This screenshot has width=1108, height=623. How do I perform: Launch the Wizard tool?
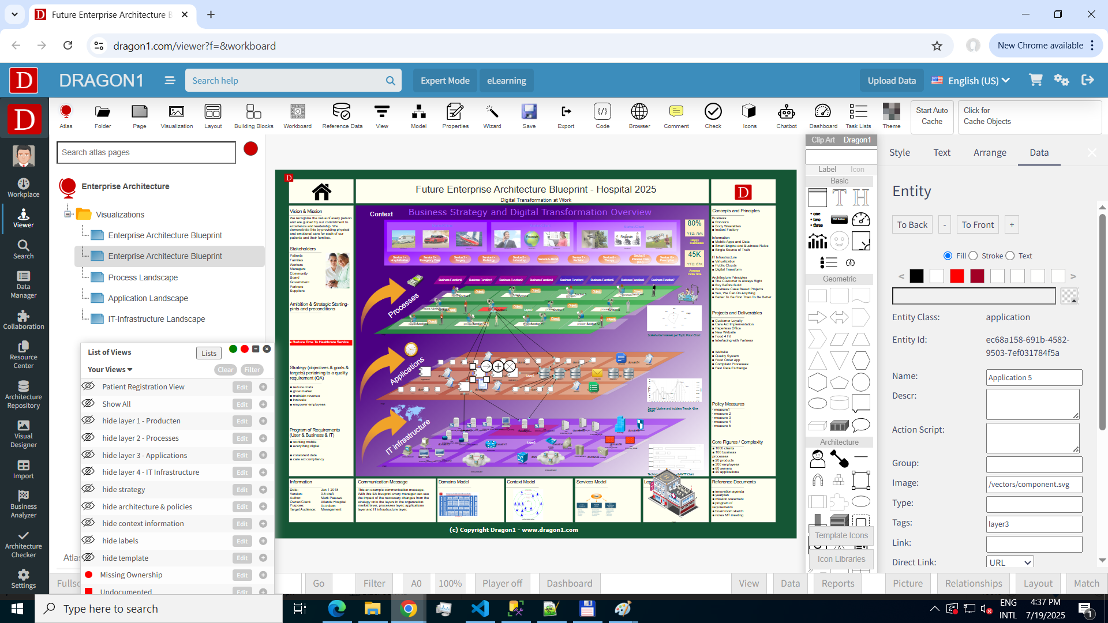coord(492,116)
